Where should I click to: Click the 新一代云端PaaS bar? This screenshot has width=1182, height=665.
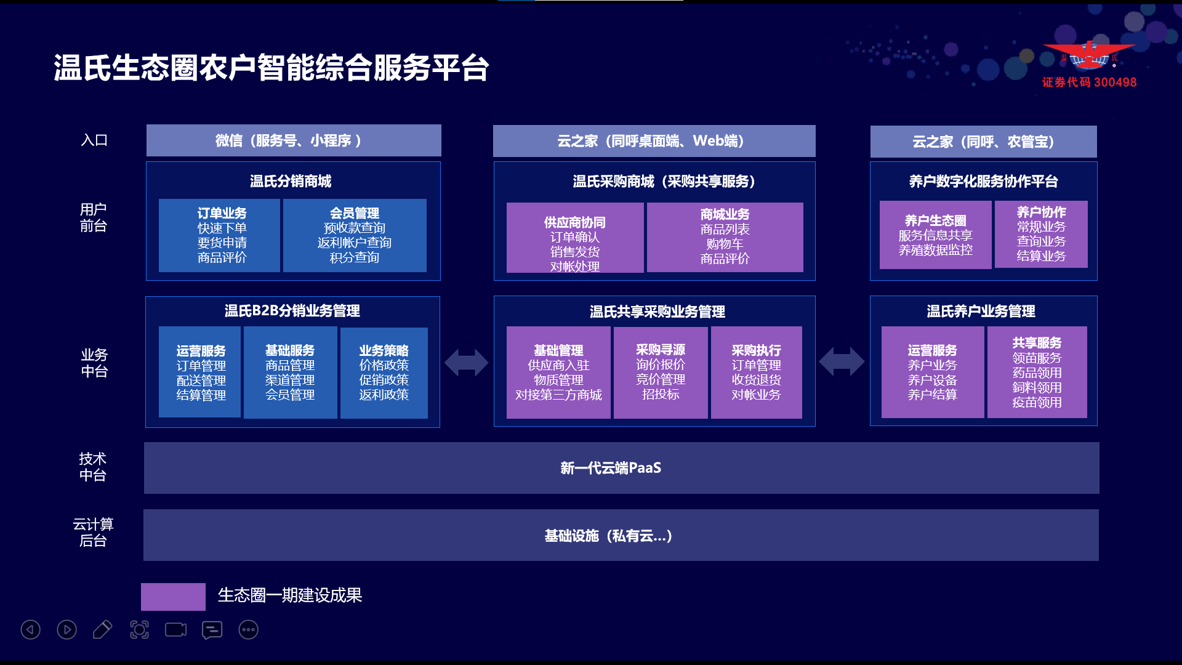pyautogui.click(x=622, y=468)
